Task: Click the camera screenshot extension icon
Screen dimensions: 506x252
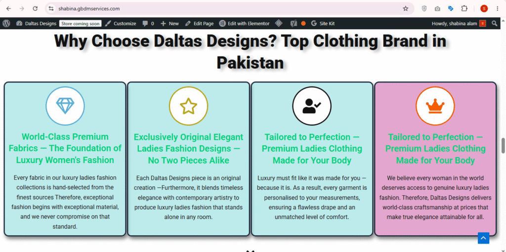Action: (437, 9)
